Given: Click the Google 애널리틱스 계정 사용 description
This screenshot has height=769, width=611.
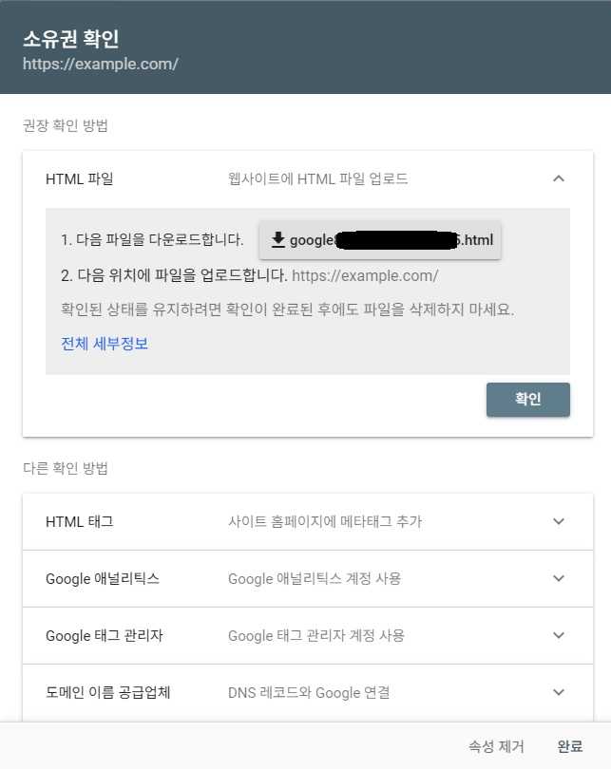Looking at the screenshot, I should coord(315,578).
